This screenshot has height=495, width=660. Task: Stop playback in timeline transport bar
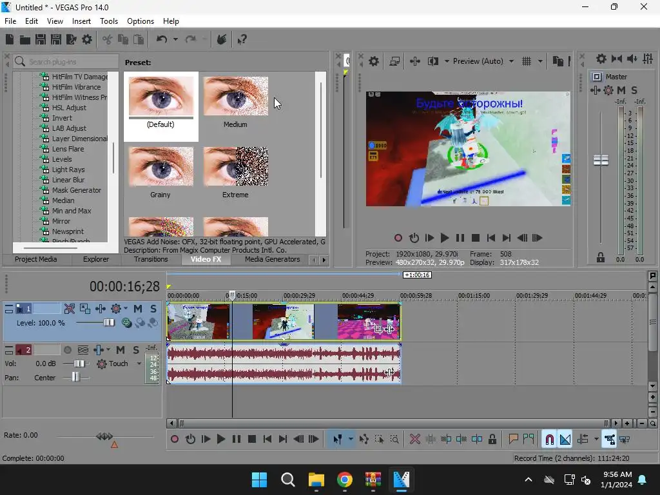pos(252,440)
